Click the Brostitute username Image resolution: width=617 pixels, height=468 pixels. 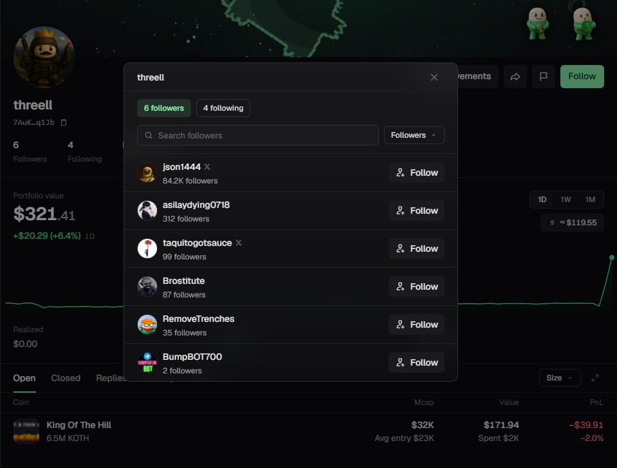[x=183, y=281]
